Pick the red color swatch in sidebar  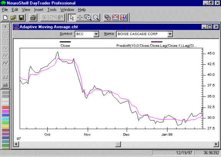pos(5,108)
